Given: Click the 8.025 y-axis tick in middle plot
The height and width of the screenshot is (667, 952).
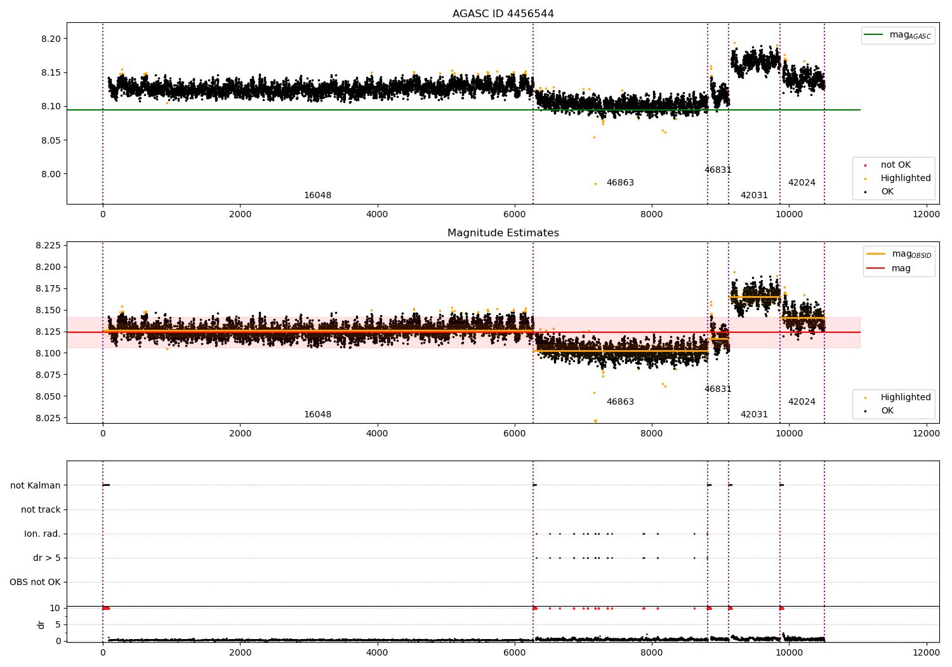Looking at the screenshot, I should pyautogui.click(x=48, y=418).
